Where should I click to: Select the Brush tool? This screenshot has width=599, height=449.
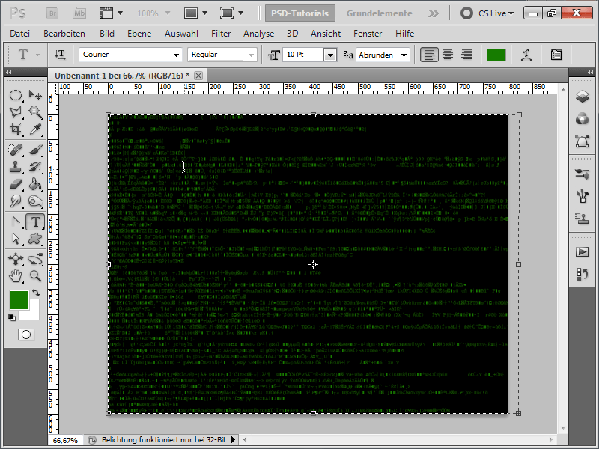coord(35,150)
